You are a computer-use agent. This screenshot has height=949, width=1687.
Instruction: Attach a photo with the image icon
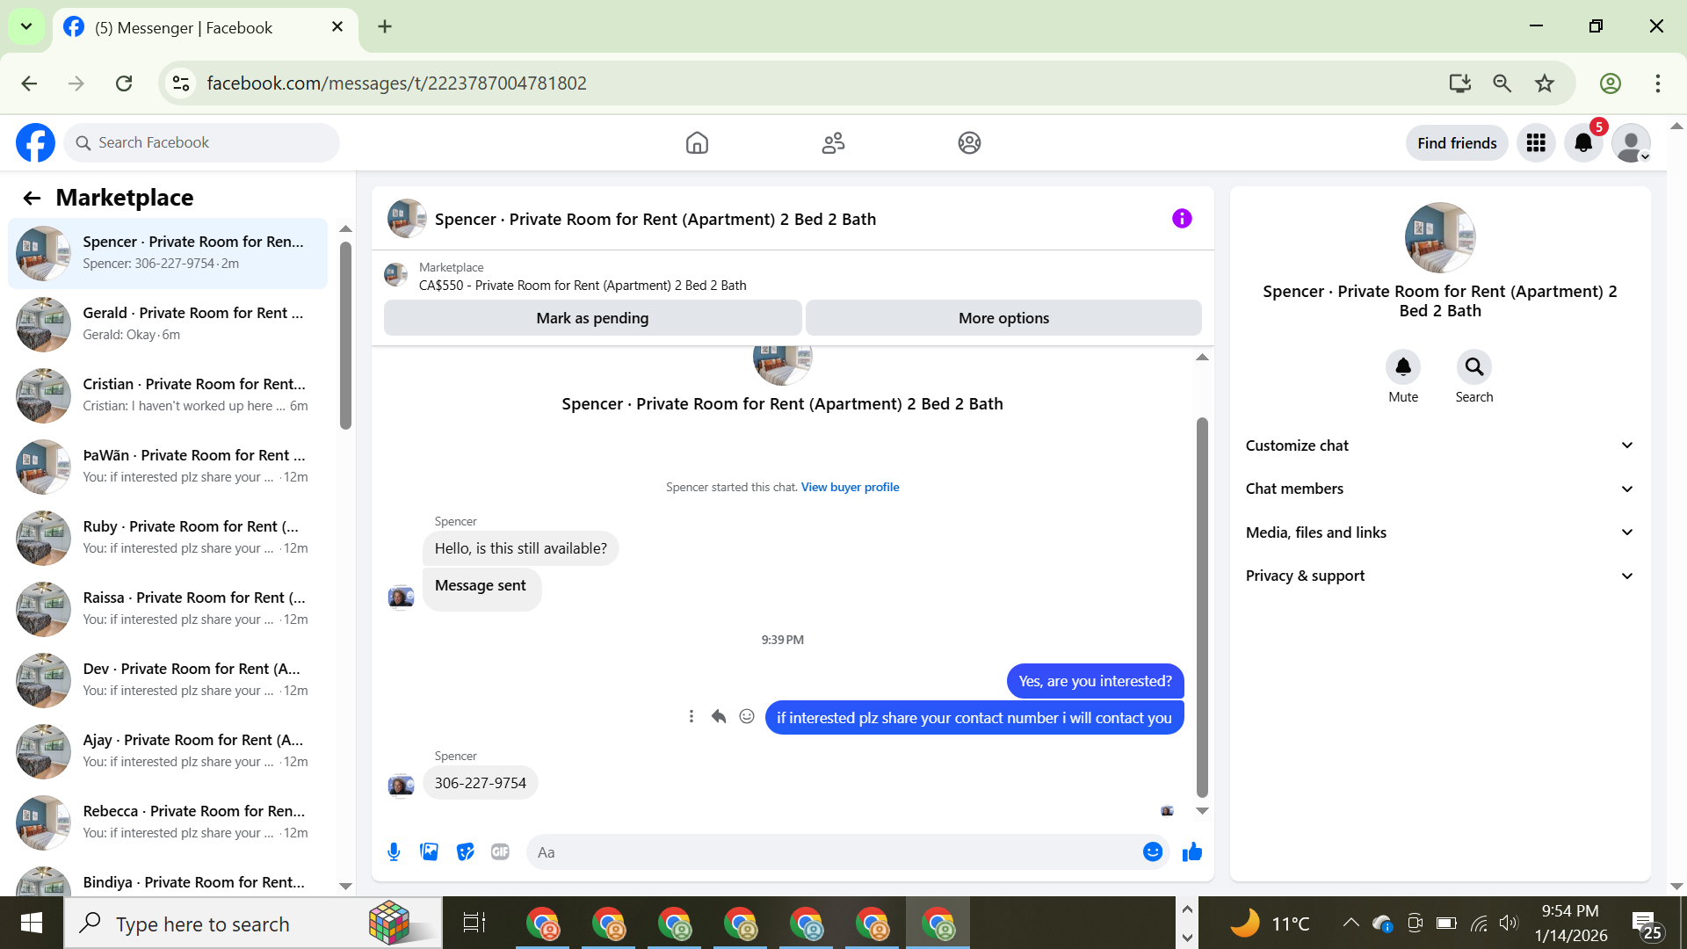click(x=429, y=851)
